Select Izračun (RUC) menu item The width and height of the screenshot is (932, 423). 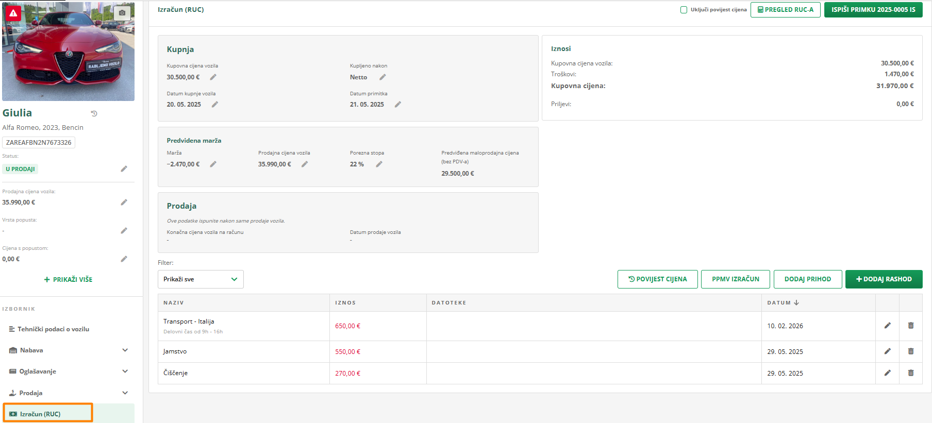coord(40,414)
